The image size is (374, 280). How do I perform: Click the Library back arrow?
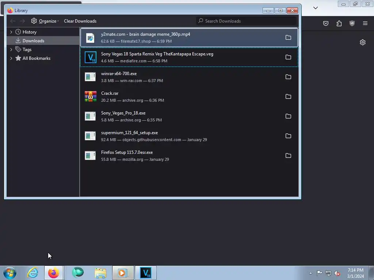pos(13,21)
